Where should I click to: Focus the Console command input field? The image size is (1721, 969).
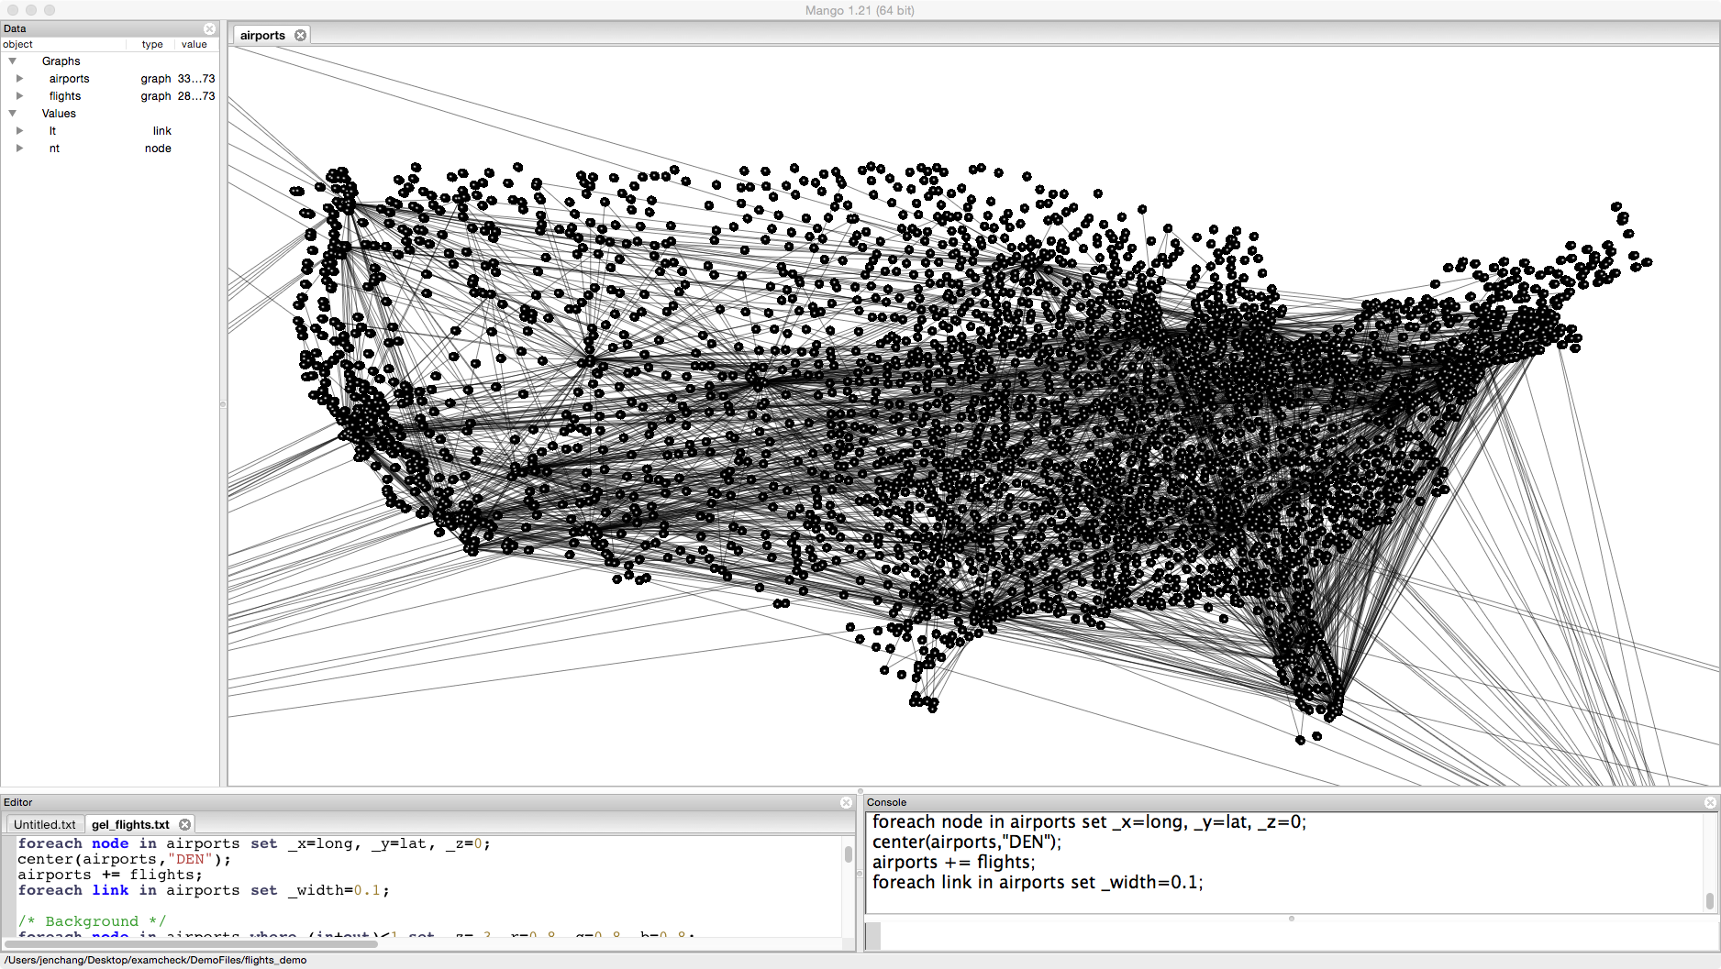[1284, 935]
